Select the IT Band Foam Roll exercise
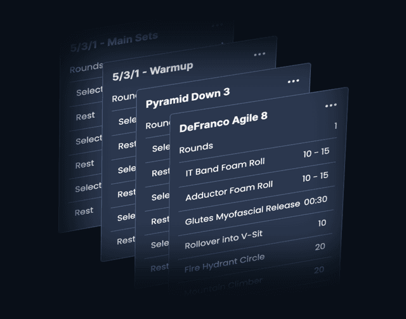Screen dimensions: 406x319 (x=225, y=167)
